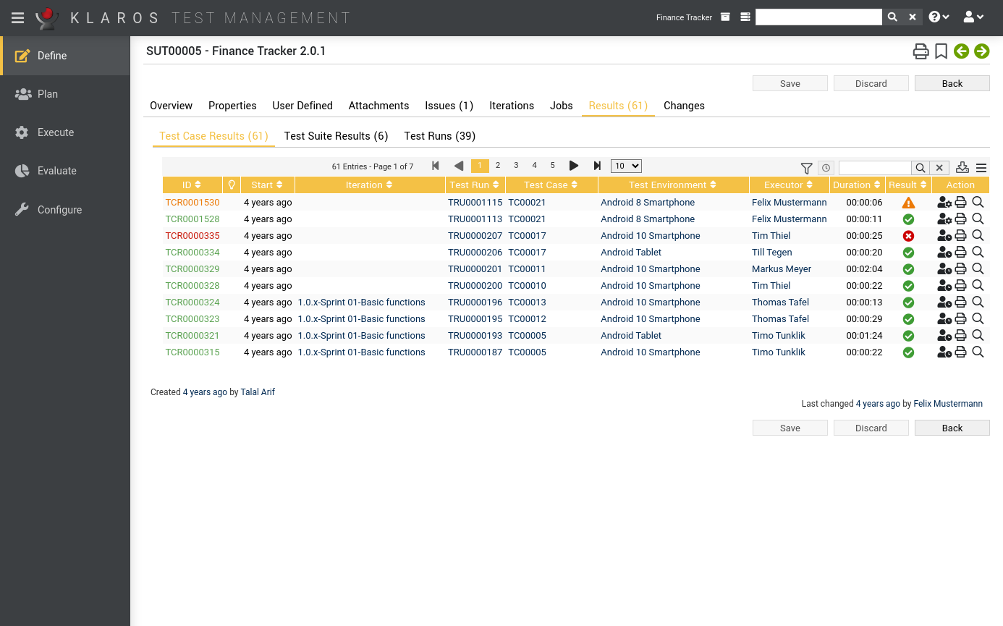
Task: Open the rows-per-page dropdown
Action: click(x=625, y=166)
